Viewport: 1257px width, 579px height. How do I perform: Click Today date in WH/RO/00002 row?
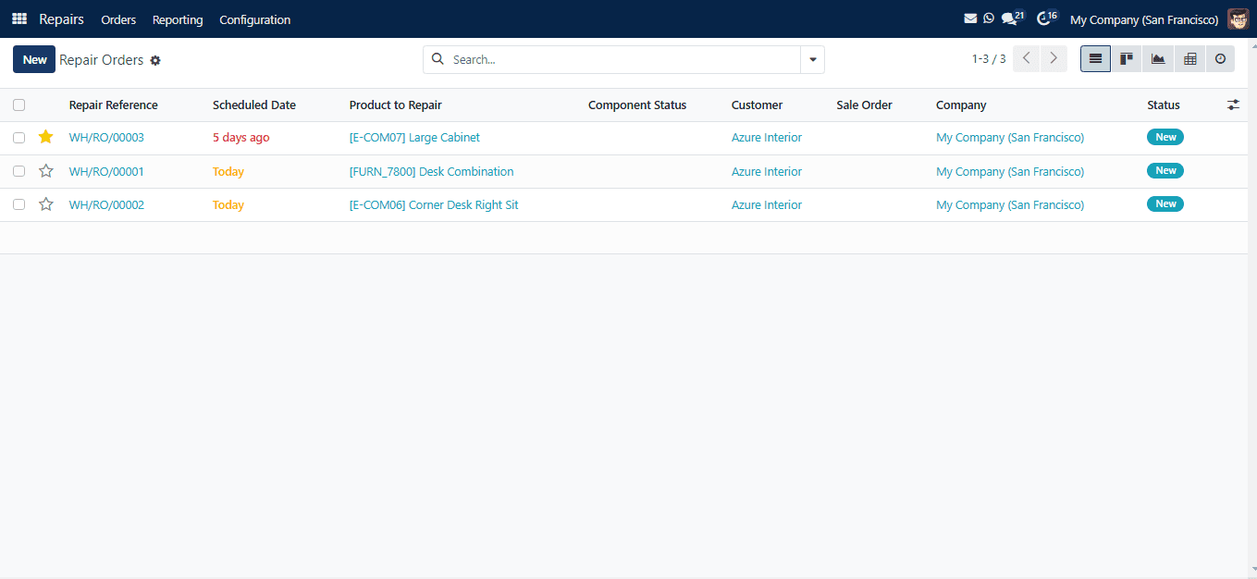(x=228, y=204)
